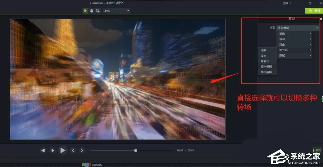Screen dimensions: 323x167
Task: Jump to next clip arrow
Action: (x=82, y=150)
